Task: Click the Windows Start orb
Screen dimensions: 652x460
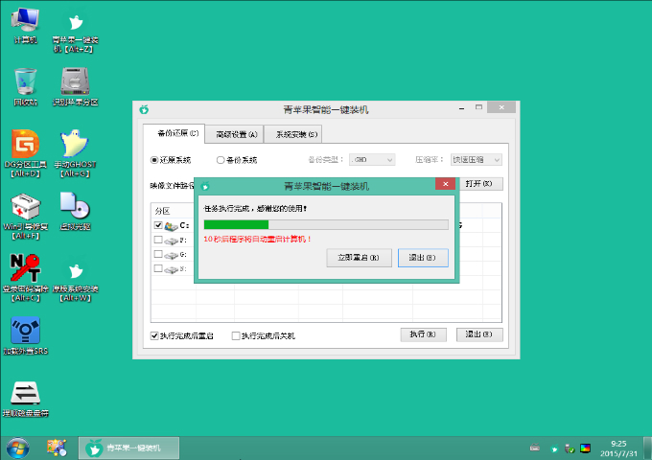Action: (18, 448)
